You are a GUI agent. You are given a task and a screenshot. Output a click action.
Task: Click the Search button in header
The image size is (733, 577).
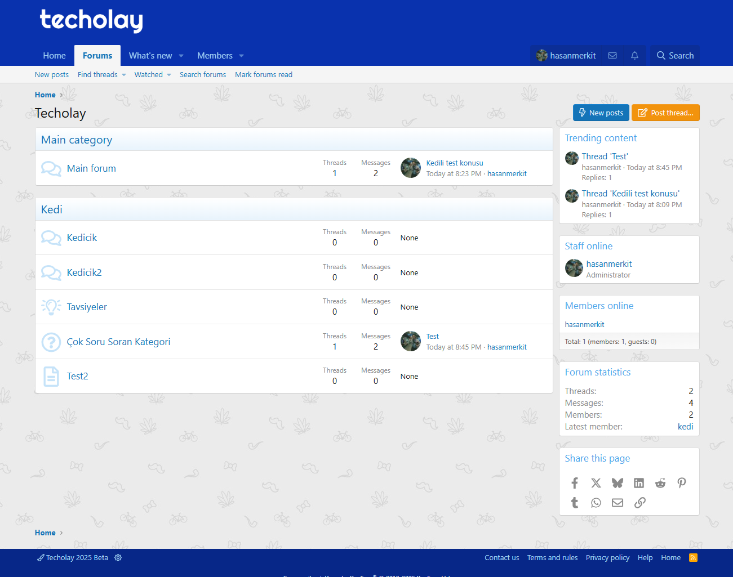(675, 56)
